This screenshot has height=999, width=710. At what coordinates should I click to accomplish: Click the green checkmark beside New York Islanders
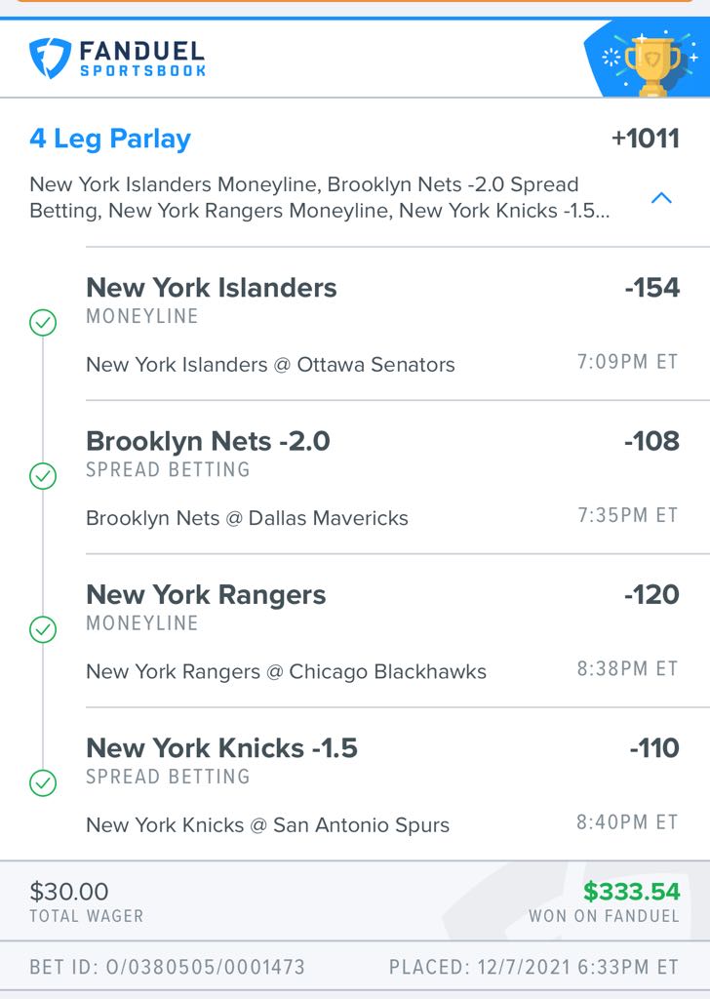(x=43, y=322)
